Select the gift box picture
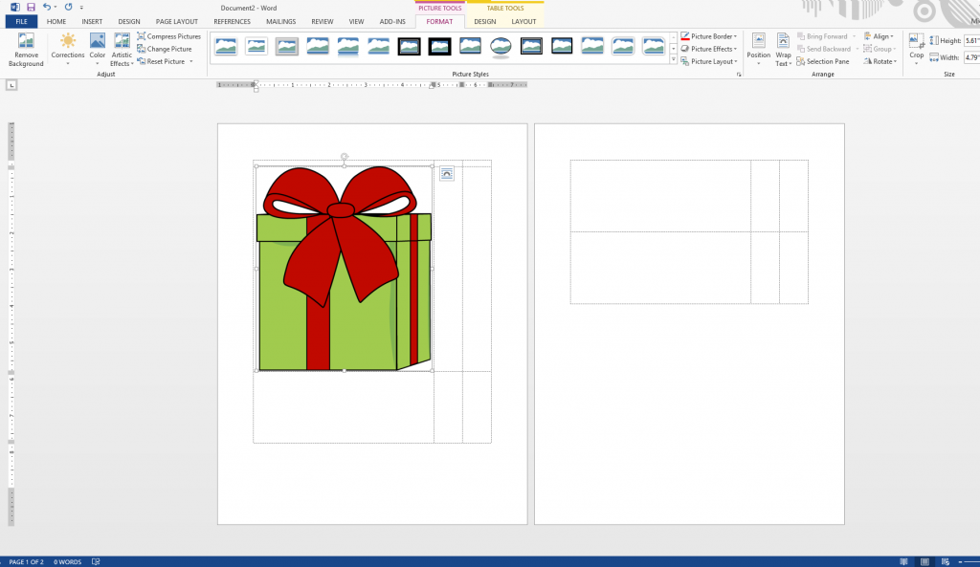Viewport: 980px width, 567px height. point(344,269)
